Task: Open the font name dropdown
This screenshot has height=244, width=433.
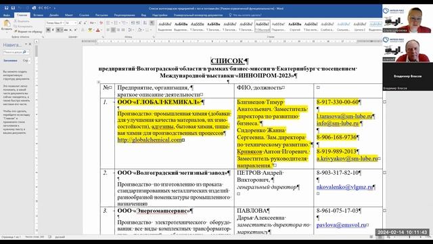Action: click(x=63, y=23)
